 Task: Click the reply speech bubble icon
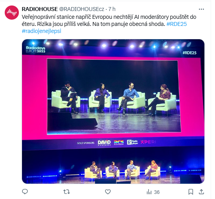(25, 192)
